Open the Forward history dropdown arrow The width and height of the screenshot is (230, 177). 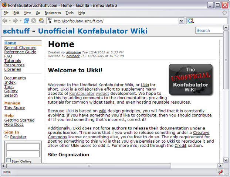[x=21, y=21]
